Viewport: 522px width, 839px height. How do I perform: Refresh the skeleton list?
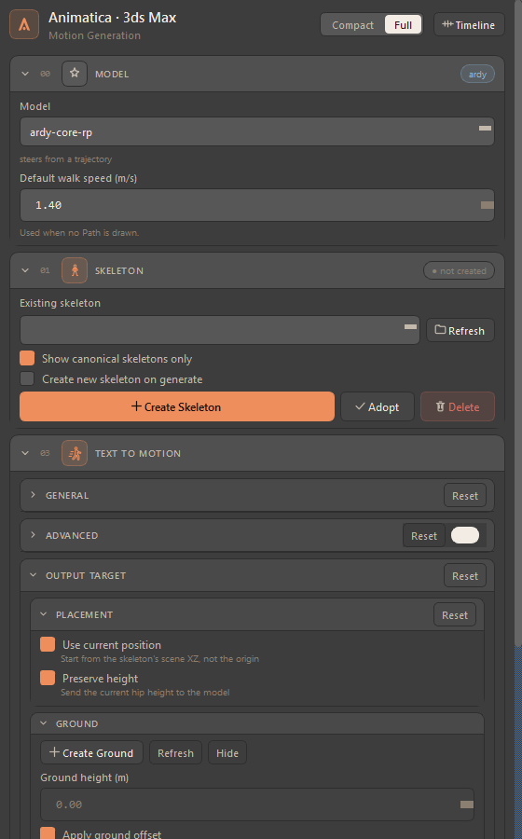pos(460,330)
